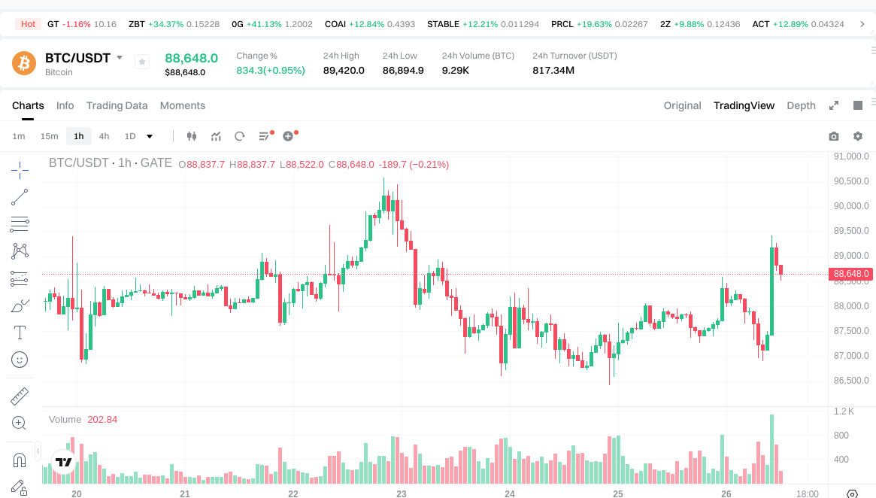Open the 1D timeframe dropdown arrow
The height and width of the screenshot is (498, 876).
[x=147, y=136]
